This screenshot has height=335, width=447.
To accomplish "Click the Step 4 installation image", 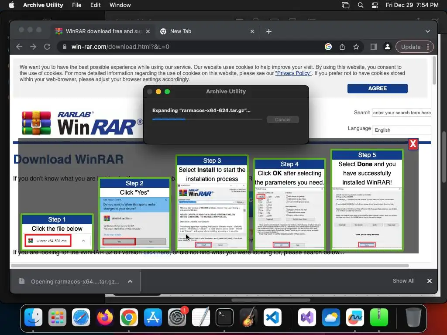I will [x=289, y=204].
